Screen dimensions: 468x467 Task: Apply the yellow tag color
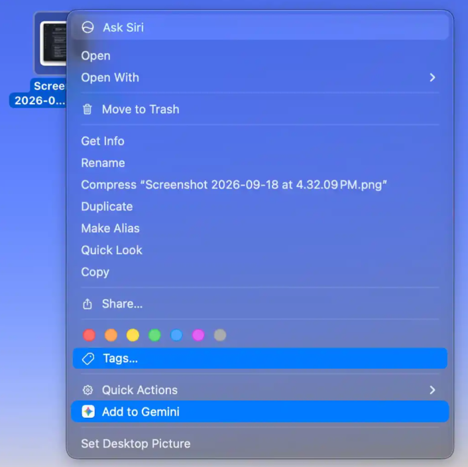click(133, 335)
